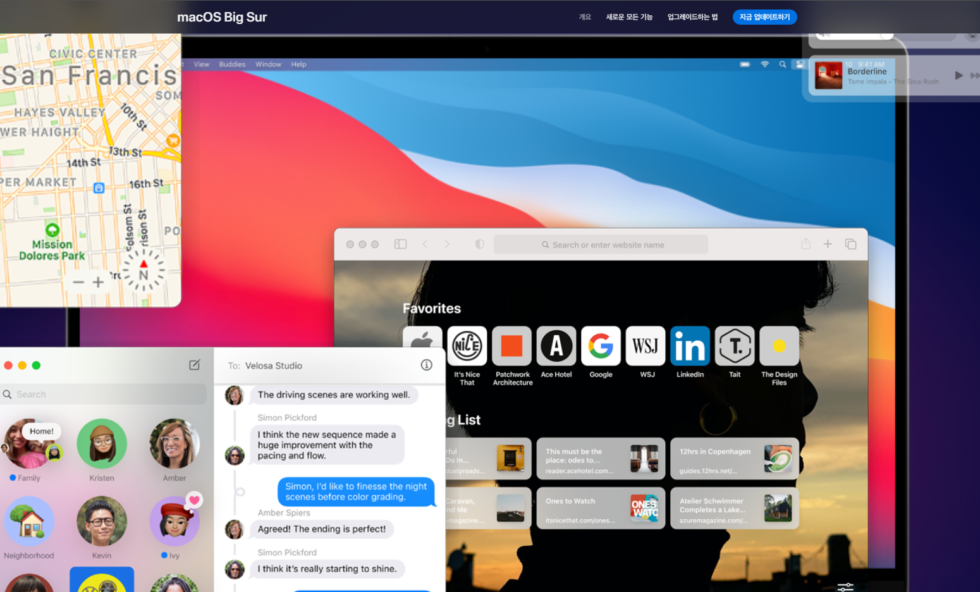This screenshot has height=592, width=980.
Task: Open Google favorite
Action: [601, 346]
